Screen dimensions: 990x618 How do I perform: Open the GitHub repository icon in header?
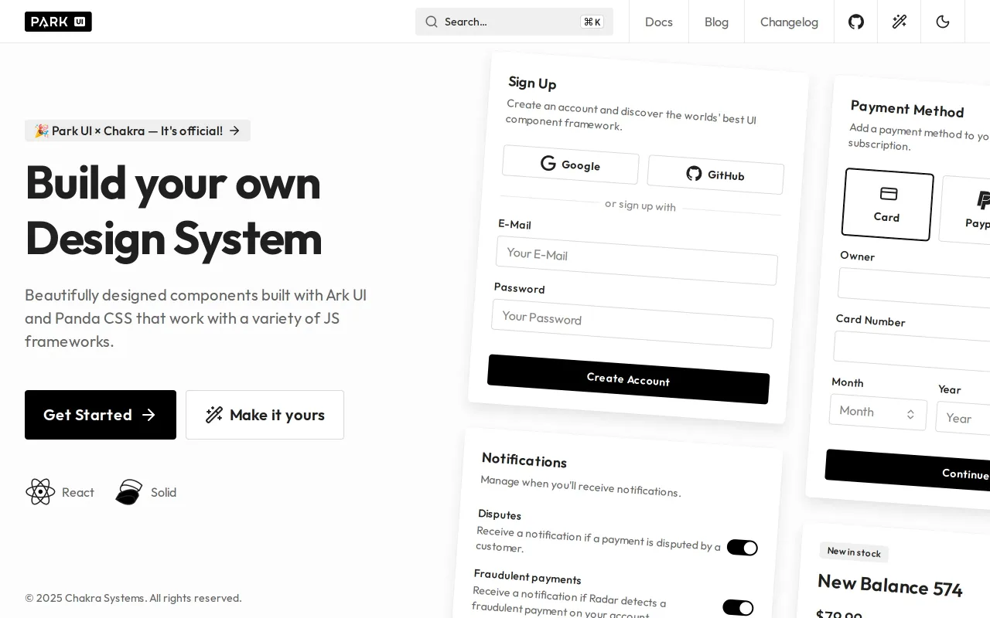856,22
